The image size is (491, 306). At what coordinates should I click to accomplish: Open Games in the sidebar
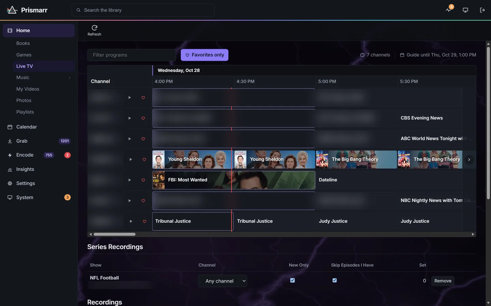click(24, 55)
